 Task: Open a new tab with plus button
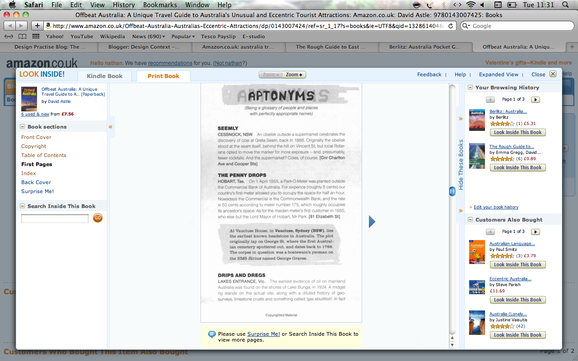click(x=572, y=46)
